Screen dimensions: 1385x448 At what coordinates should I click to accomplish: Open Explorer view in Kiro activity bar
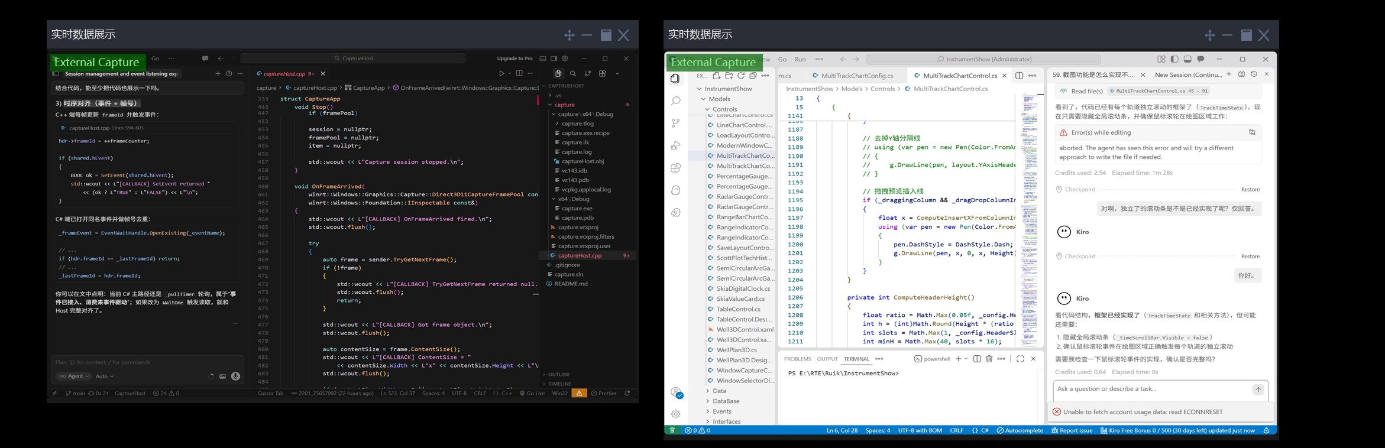[675, 79]
